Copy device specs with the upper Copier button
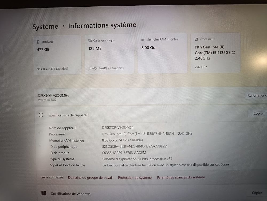 tap(258, 113)
